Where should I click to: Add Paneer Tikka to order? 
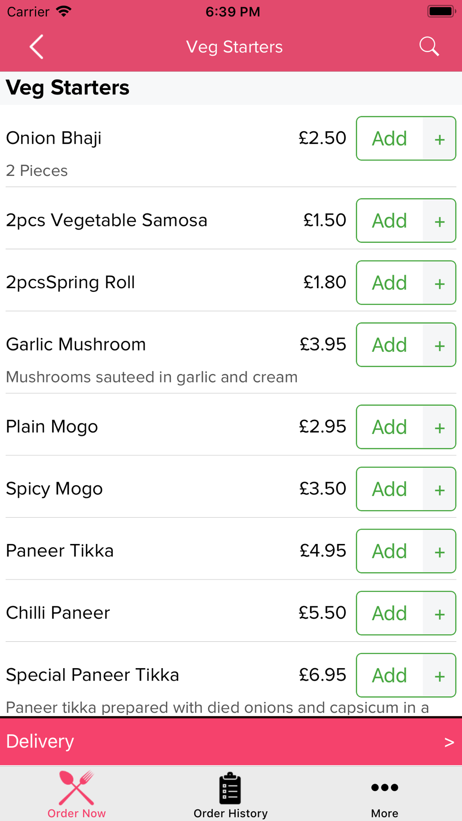click(389, 551)
